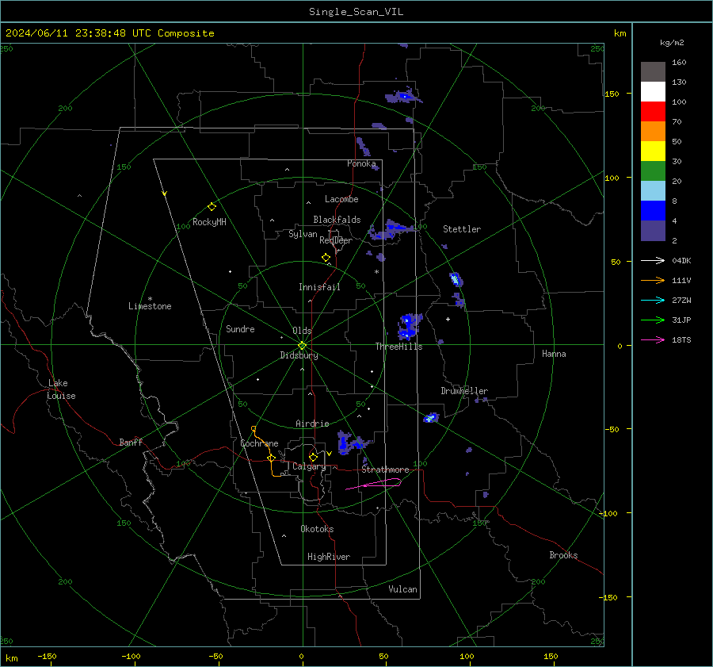Select the blue 4-8 legend color
The image size is (713, 667).
coord(653,211)
